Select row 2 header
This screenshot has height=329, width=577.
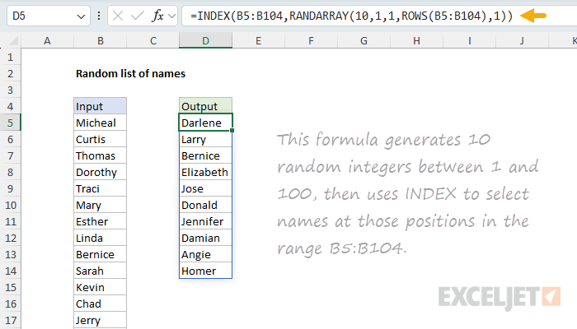(x=10, y=74)
